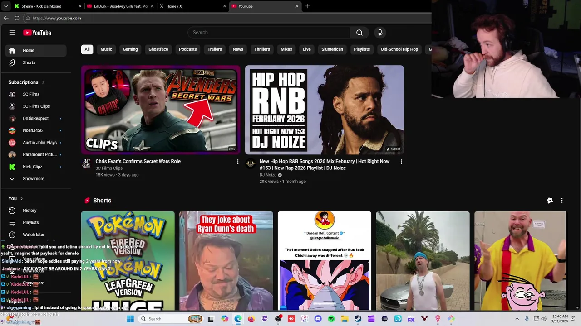
Task: Expand the You section chevron
Action: click(21, 198)
